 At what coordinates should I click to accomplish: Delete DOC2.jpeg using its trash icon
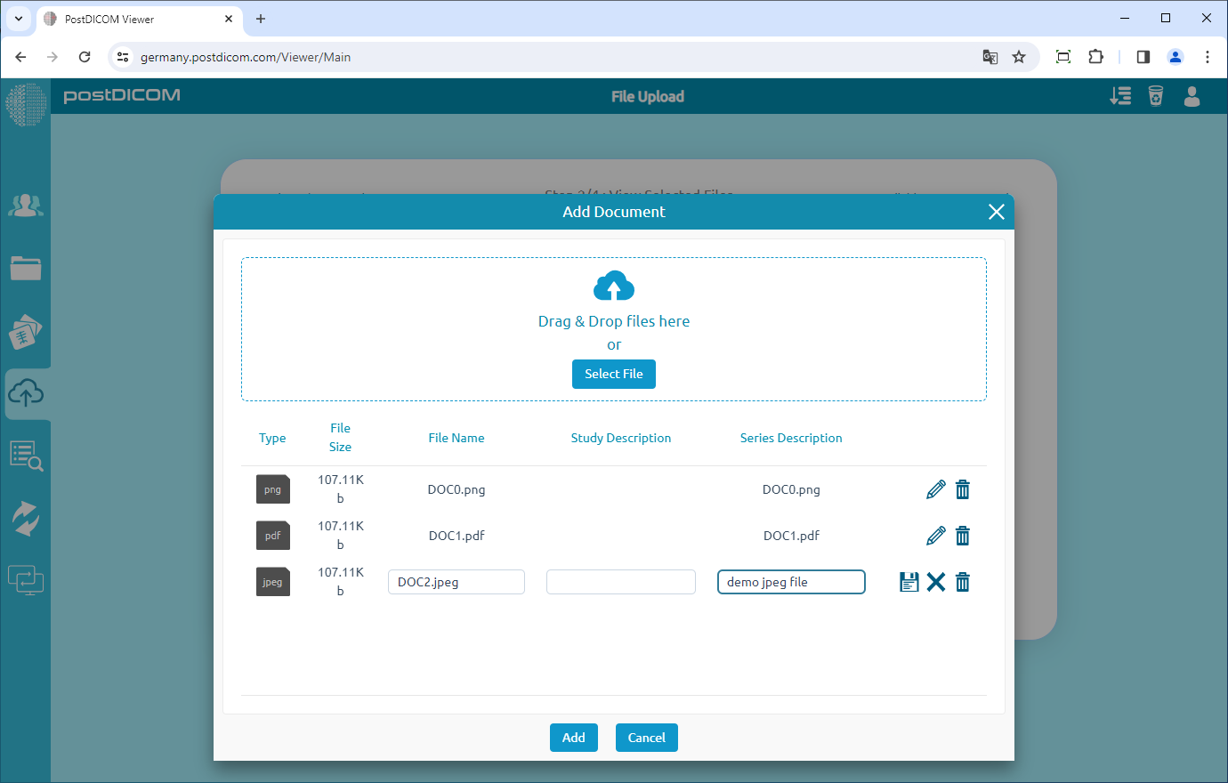pyautogui.click(x=962, y=581)
